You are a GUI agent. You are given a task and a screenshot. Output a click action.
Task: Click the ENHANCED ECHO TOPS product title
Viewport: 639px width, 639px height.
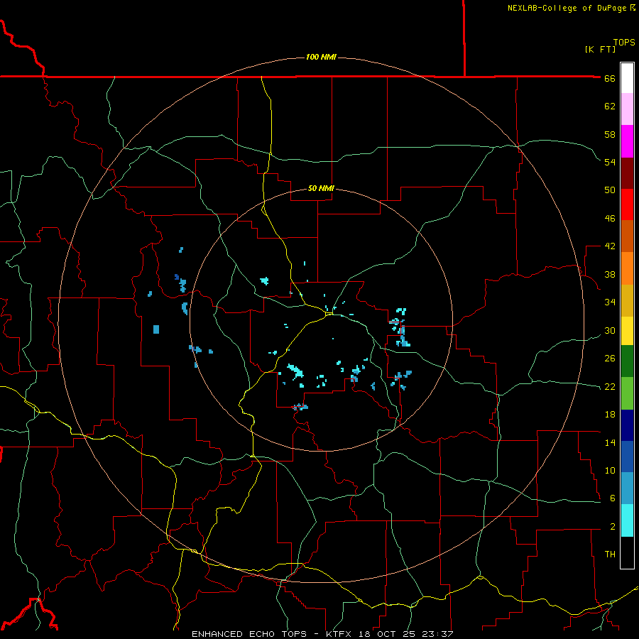(x=249, y=634)
